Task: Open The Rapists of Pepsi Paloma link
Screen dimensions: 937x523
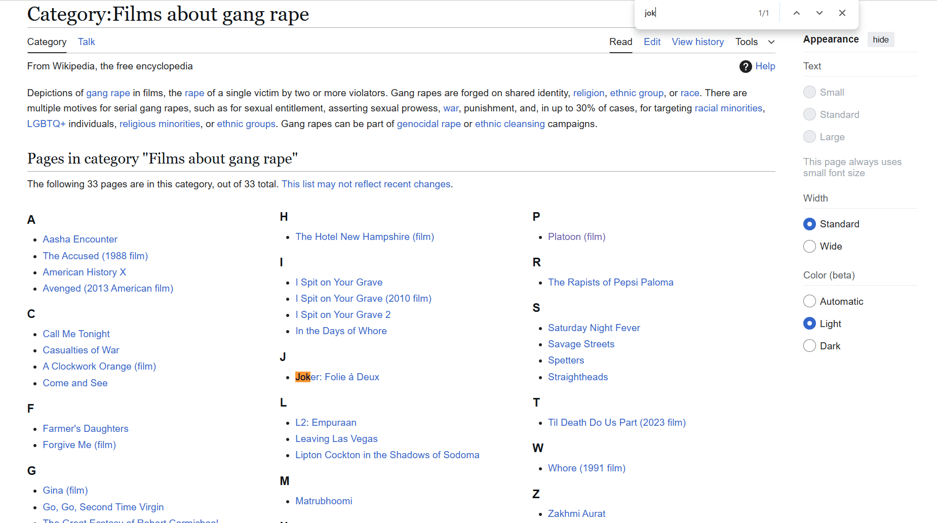Action: [x=610, y=283]
